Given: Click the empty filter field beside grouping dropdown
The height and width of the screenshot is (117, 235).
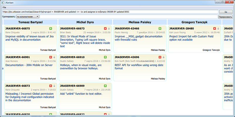Looking at the screenshot, I should [129, 17].
